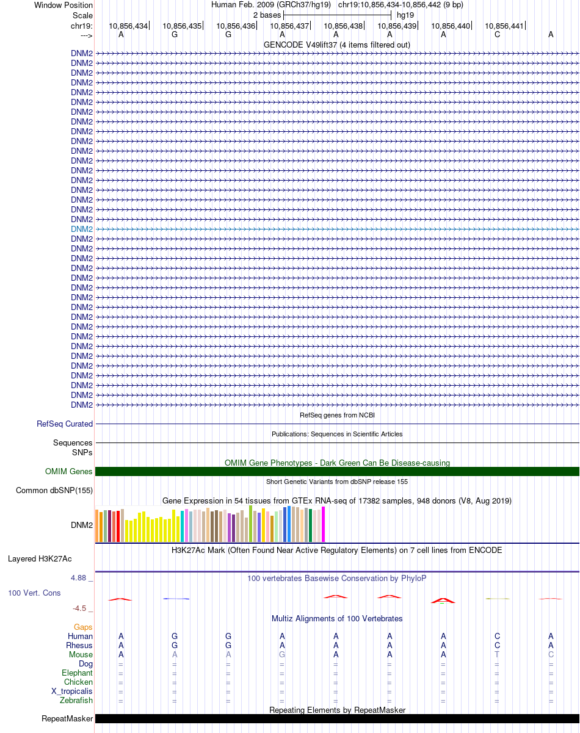Screen dimensions: 580x733
Task: Open Repeating Elements by RepeatMasker title
Action: [x=337, y=710]
